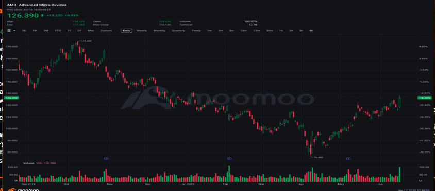Select the 5Y time range
The width and height of the screenshot is (435, 191).
click(x=79, y=31)
